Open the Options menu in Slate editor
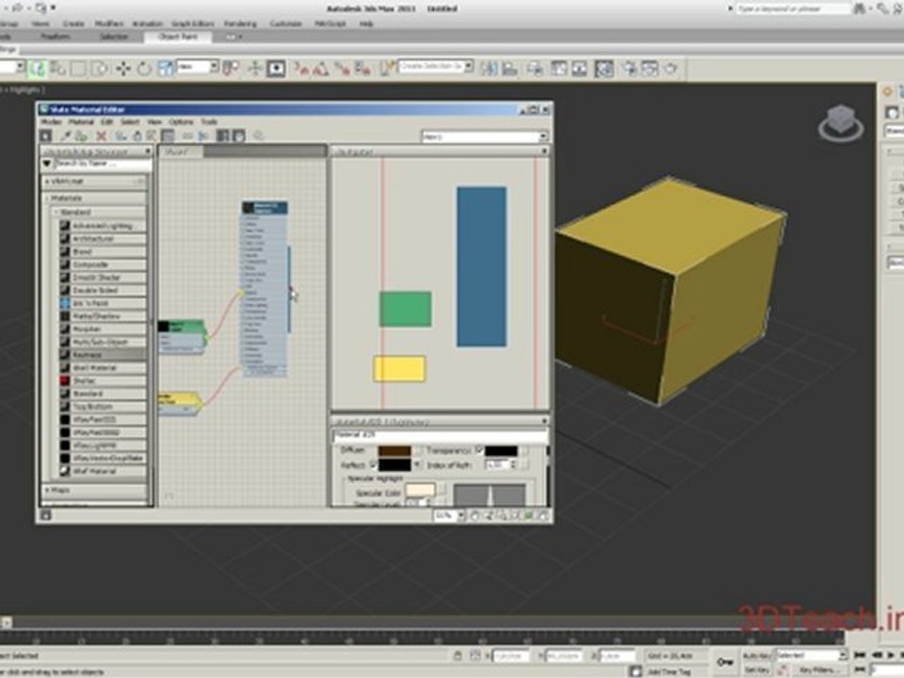The width and height of the screenshot is (904, 678). point(181,121)
